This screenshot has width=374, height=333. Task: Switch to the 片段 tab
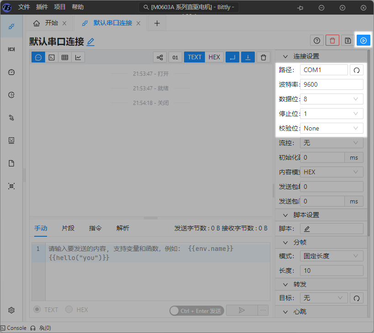[x=68, y=228]
